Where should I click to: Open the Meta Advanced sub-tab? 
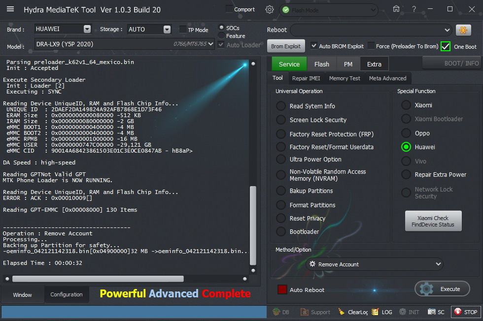click(387, 78)
